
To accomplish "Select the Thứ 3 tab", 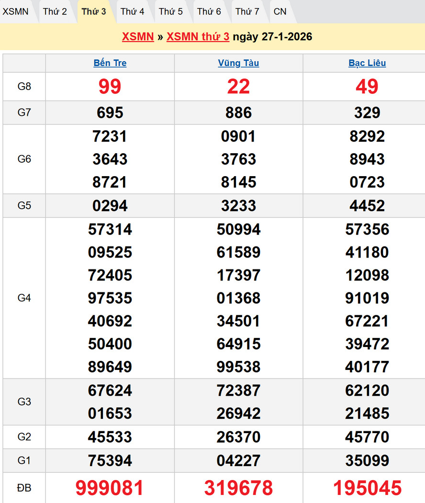I will click(94, 11).
